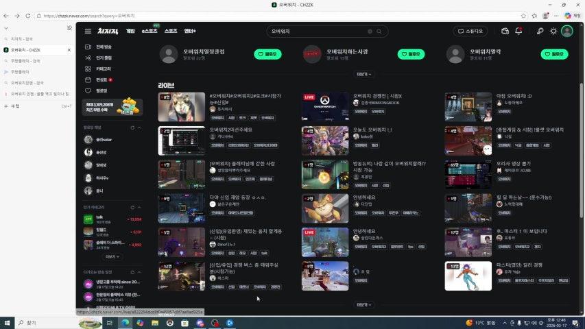
Task: Open the 안녕하세요 hamster stream thumbnail
Action: click(x=325, y=208)
